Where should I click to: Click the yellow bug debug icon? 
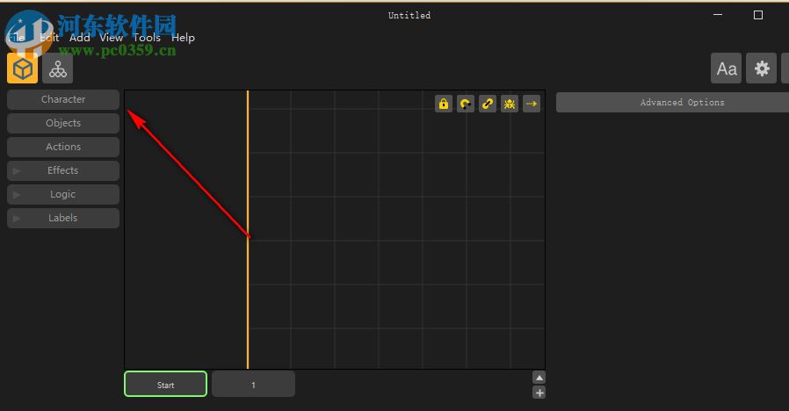point(510,104)
